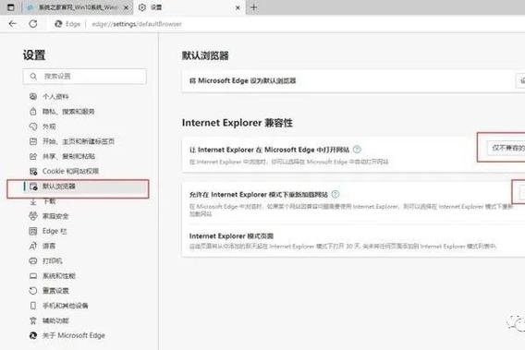
Task: Open the 仅不兼容的 dropdown
Action: [507, 148]
